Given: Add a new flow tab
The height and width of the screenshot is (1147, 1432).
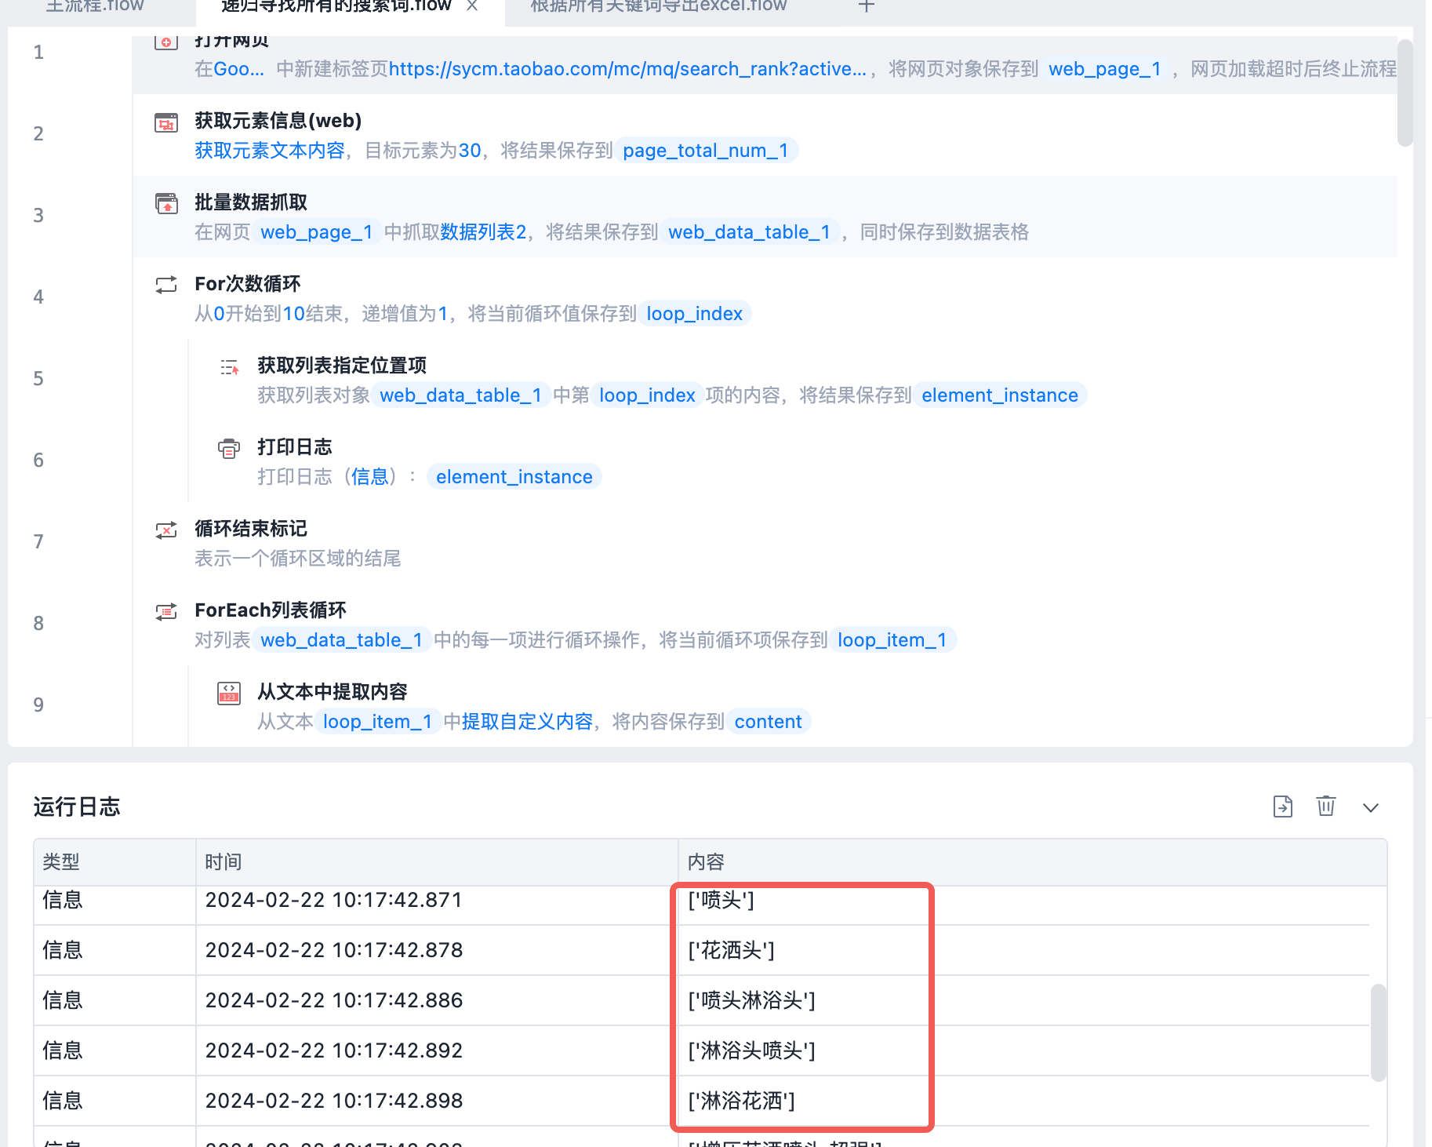Looking at the screenshot, I should (x=866, y=6).
